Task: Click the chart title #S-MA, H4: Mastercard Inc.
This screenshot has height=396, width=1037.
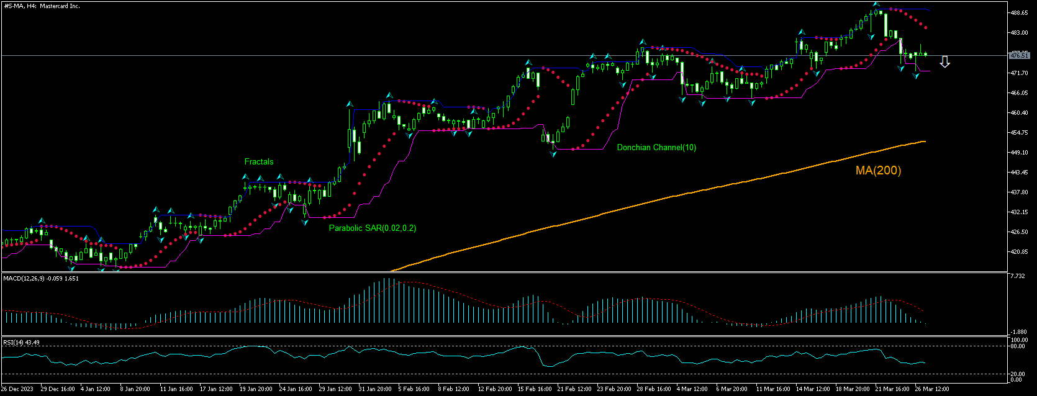Action: (x=41, y=6)
